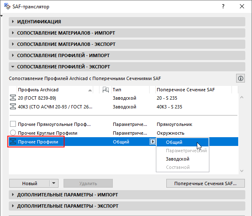Click the Составной menu entry
The width and height of the screenshot is (252, 216).
pos(182,167)
